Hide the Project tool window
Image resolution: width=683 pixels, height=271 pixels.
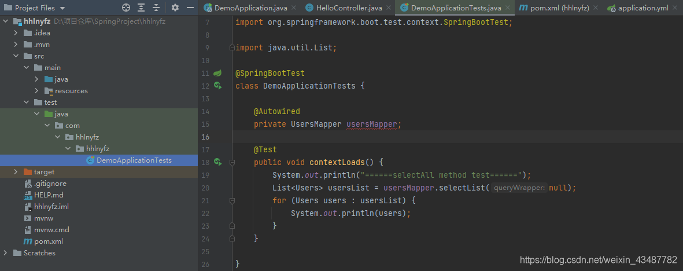click(x=190, y=8)
